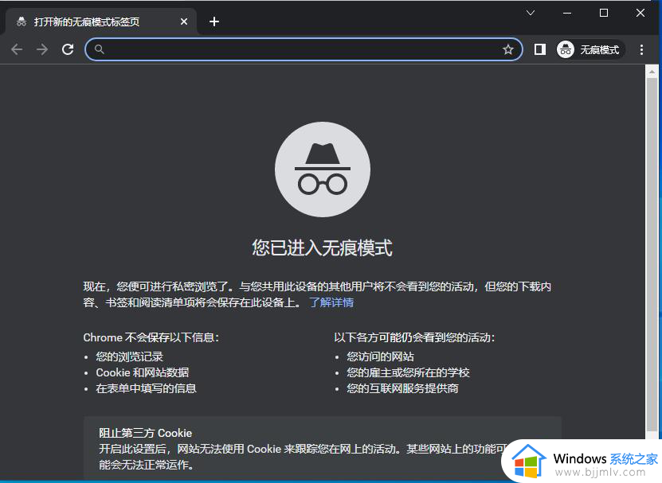Click the search magnifier in address bar

pyautogui.click(x=99, y=49)
